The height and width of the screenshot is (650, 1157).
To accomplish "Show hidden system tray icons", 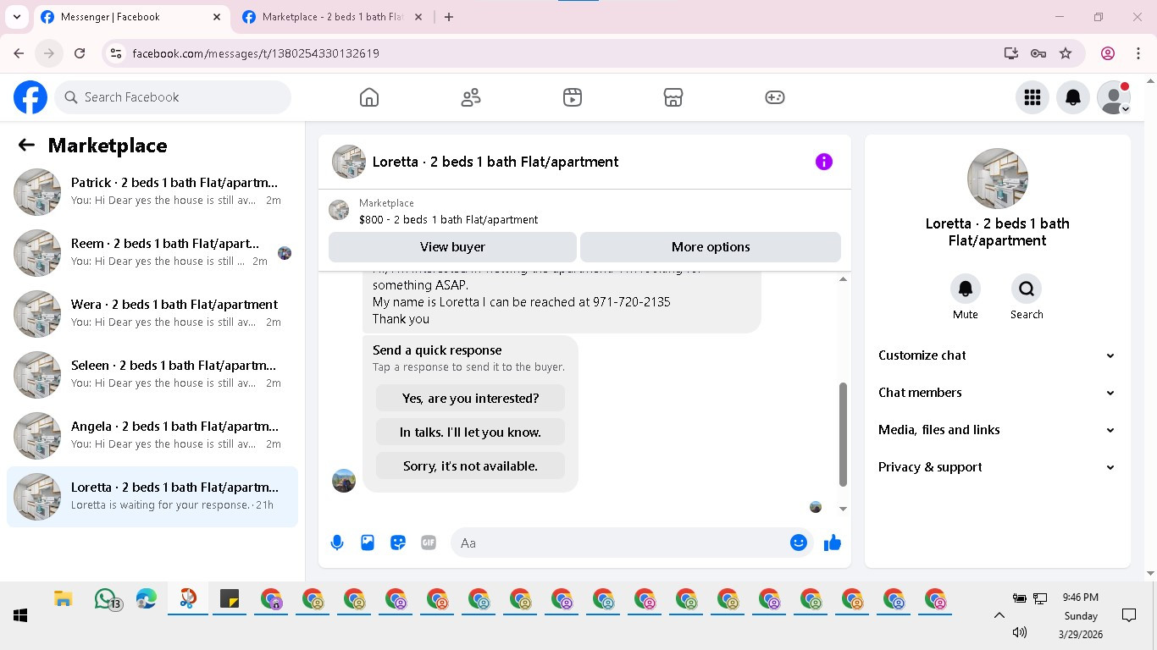I will pos(999,615).
